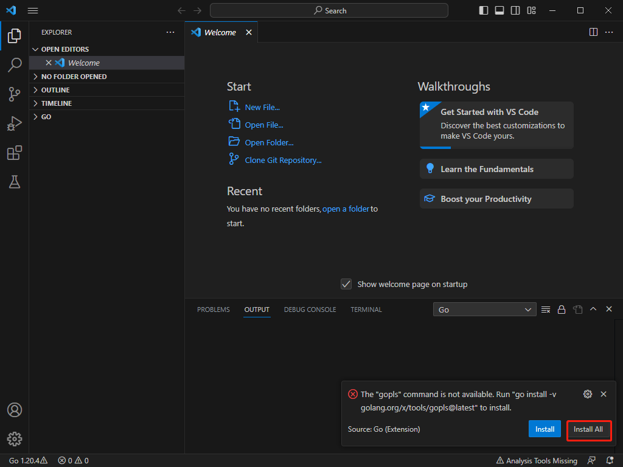Switch to the Problems tab
The width and height of the screenshot is (623, 467).
tap(214, 310)
